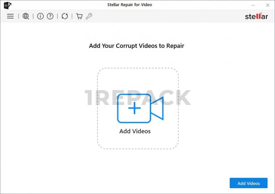Open Help via the question mark icon
The width and height of the screenshot is (275, 194).
[50, 16]
